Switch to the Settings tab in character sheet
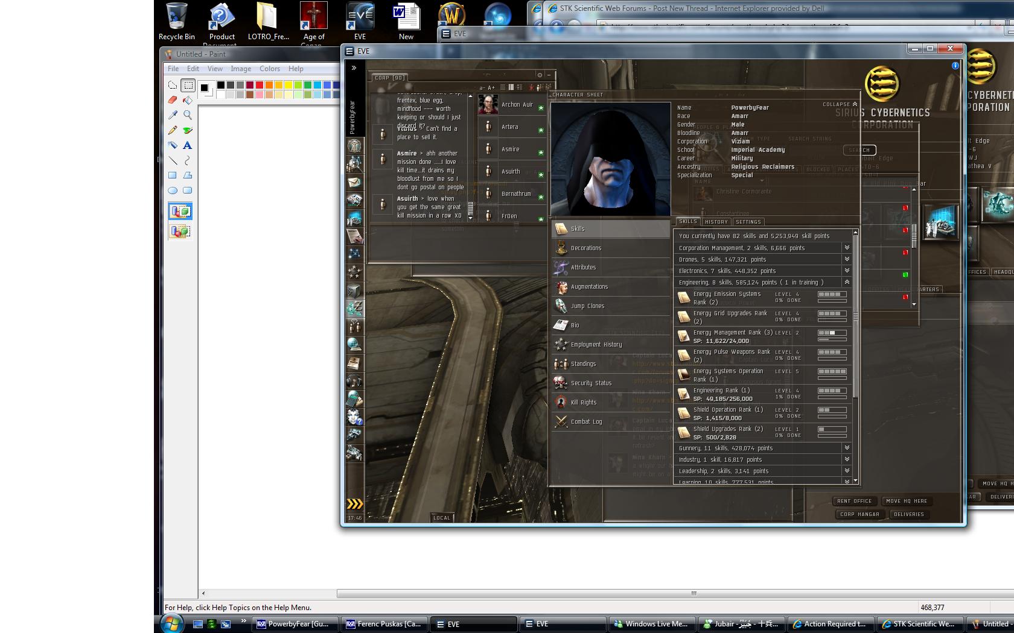Viewport: 1014px width, 633px height. pyautogui.click(x=748, y=222)
